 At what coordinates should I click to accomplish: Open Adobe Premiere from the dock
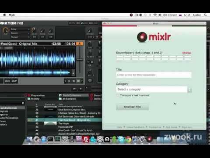pyautogui.click(x=79, y=139)
